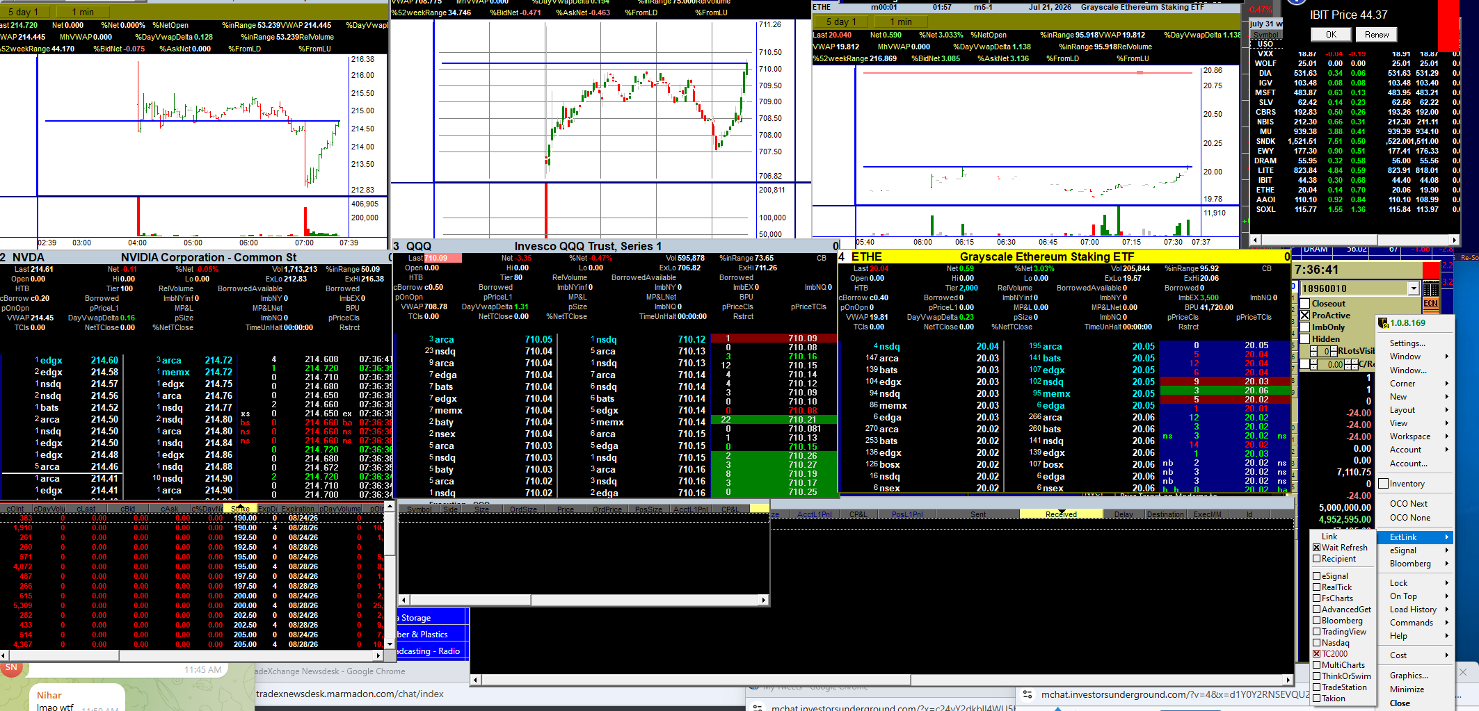This screenshot has width=1479, height=711.
Task: Click the orange ECN icon
Action: pyautogui.click(x=1430, y=303)
